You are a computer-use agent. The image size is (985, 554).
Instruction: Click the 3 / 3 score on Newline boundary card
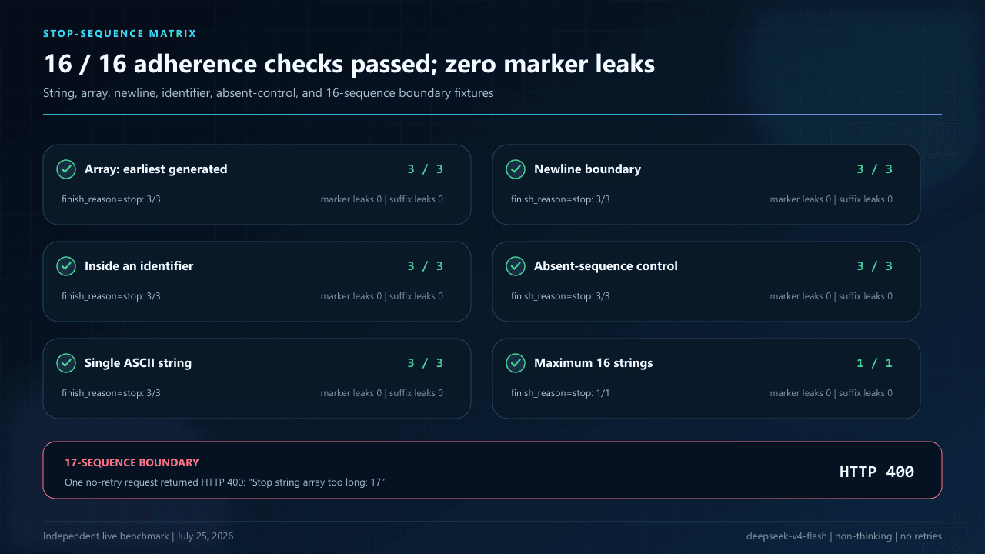[875, 169]
